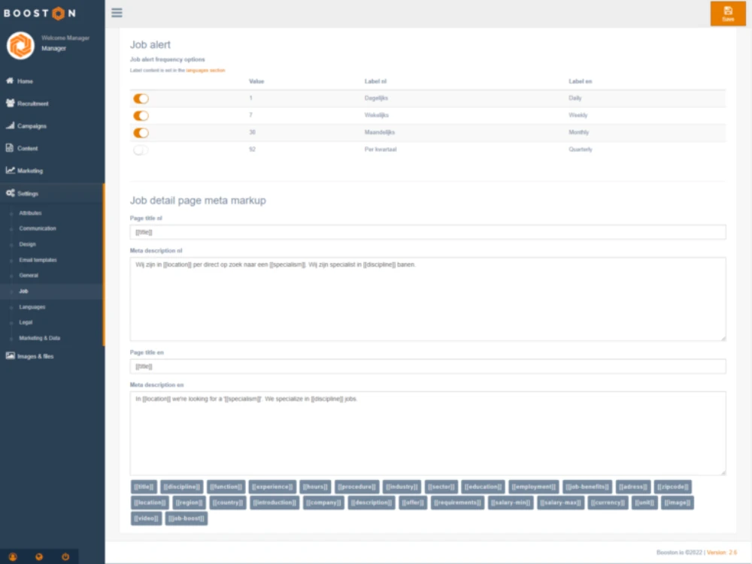The width and height of the screenshot is (752, 564).
Task: Select Languages in Settings submenu
Action: [32, 307]
